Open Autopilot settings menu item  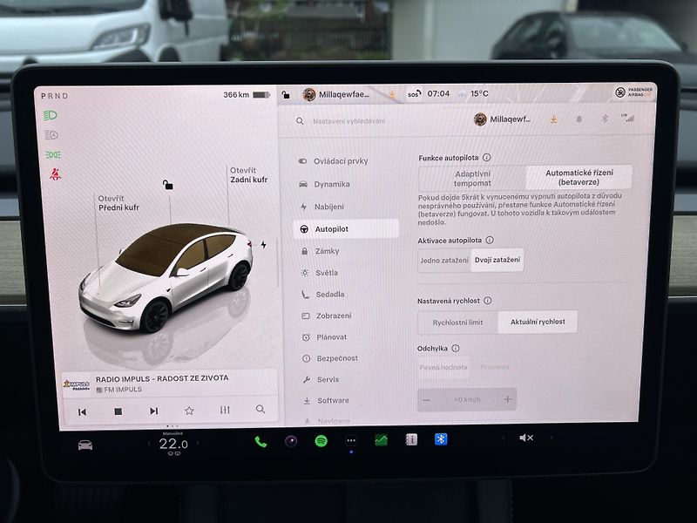coord(346,229)
